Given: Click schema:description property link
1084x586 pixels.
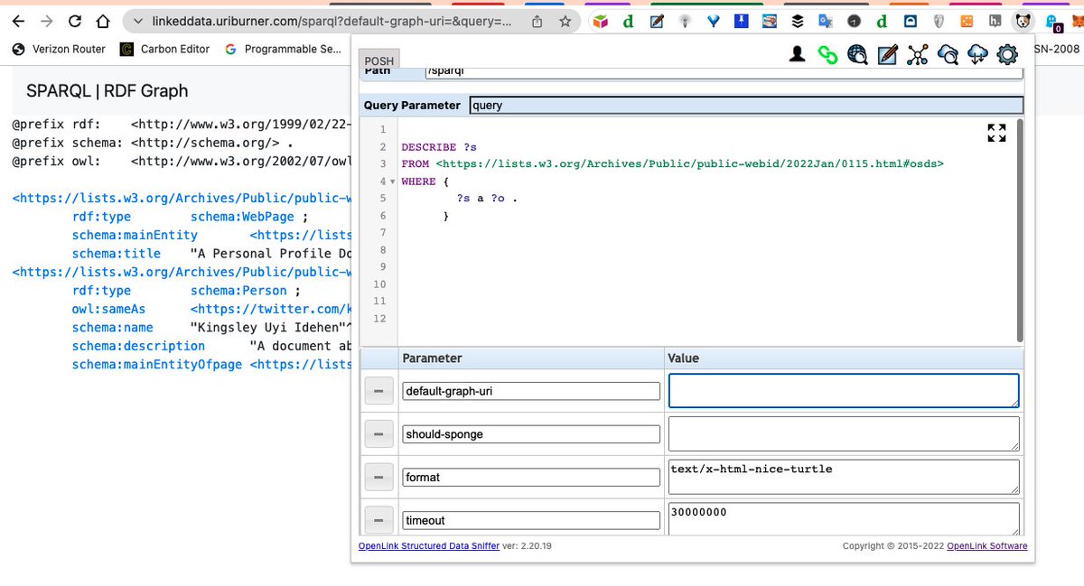Looking at the screenshot, I should [x=138, y=346].
